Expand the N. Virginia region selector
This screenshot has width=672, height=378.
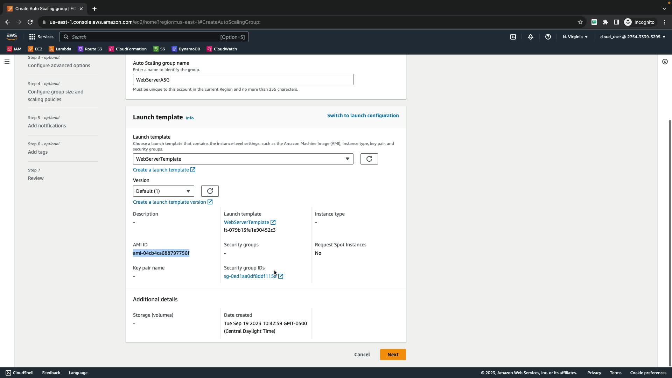575,37
